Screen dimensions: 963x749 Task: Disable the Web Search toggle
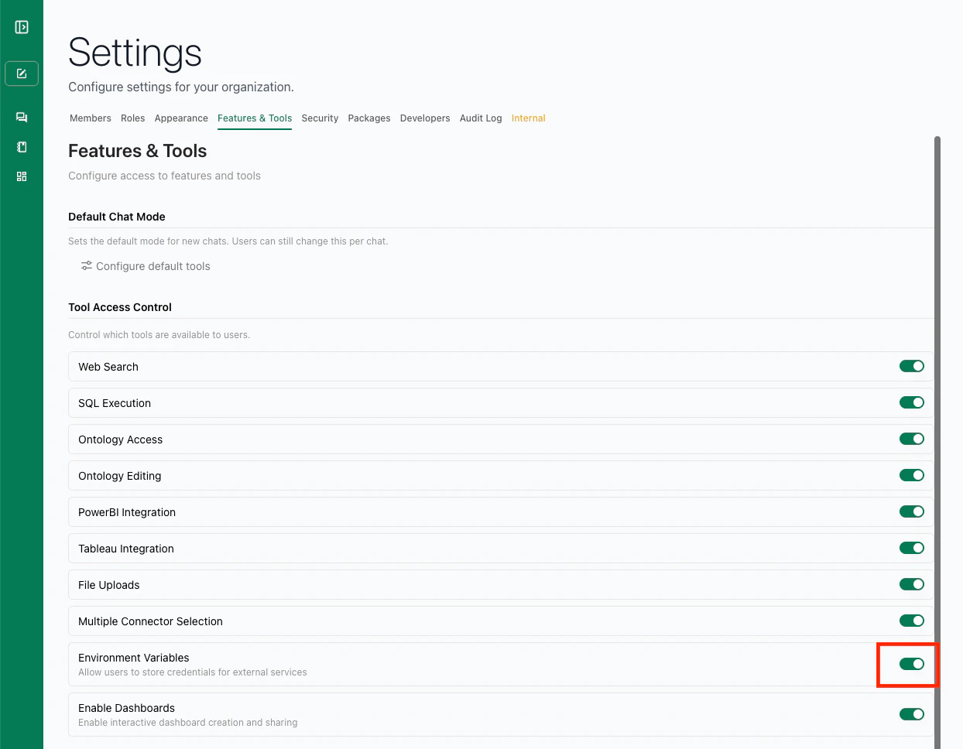[911, 366]
